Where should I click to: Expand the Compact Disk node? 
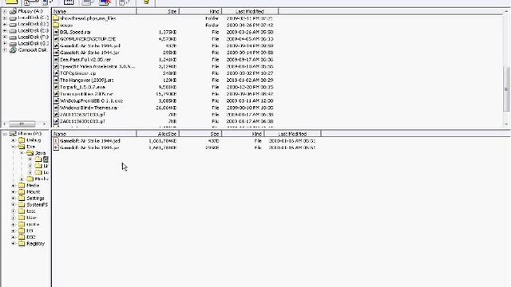(x=5, y=49)
